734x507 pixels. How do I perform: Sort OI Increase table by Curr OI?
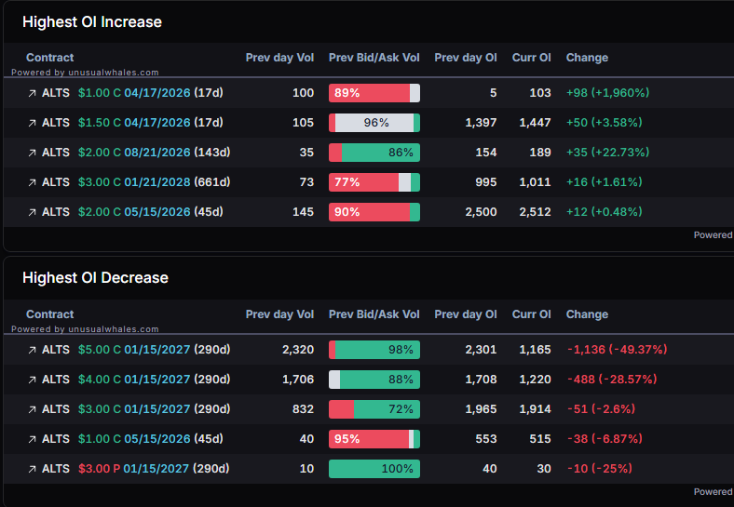coord(531,58)
